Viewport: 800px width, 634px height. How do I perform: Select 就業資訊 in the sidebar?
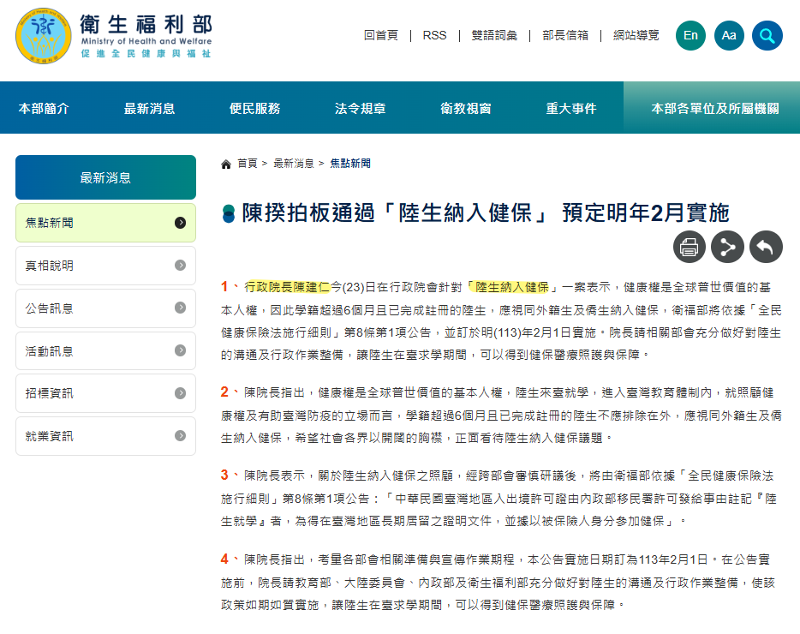(x=105, y=436)
